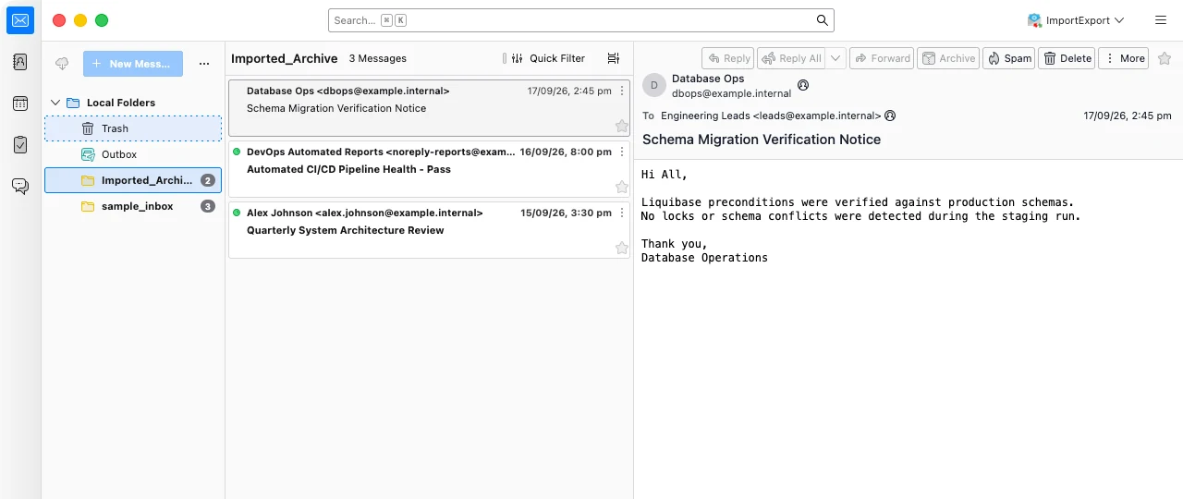Open the Schema Migration Verification Notice message
Image resolution: width=1183 pixels, height=499 pixels.
(x=429, y=108)
